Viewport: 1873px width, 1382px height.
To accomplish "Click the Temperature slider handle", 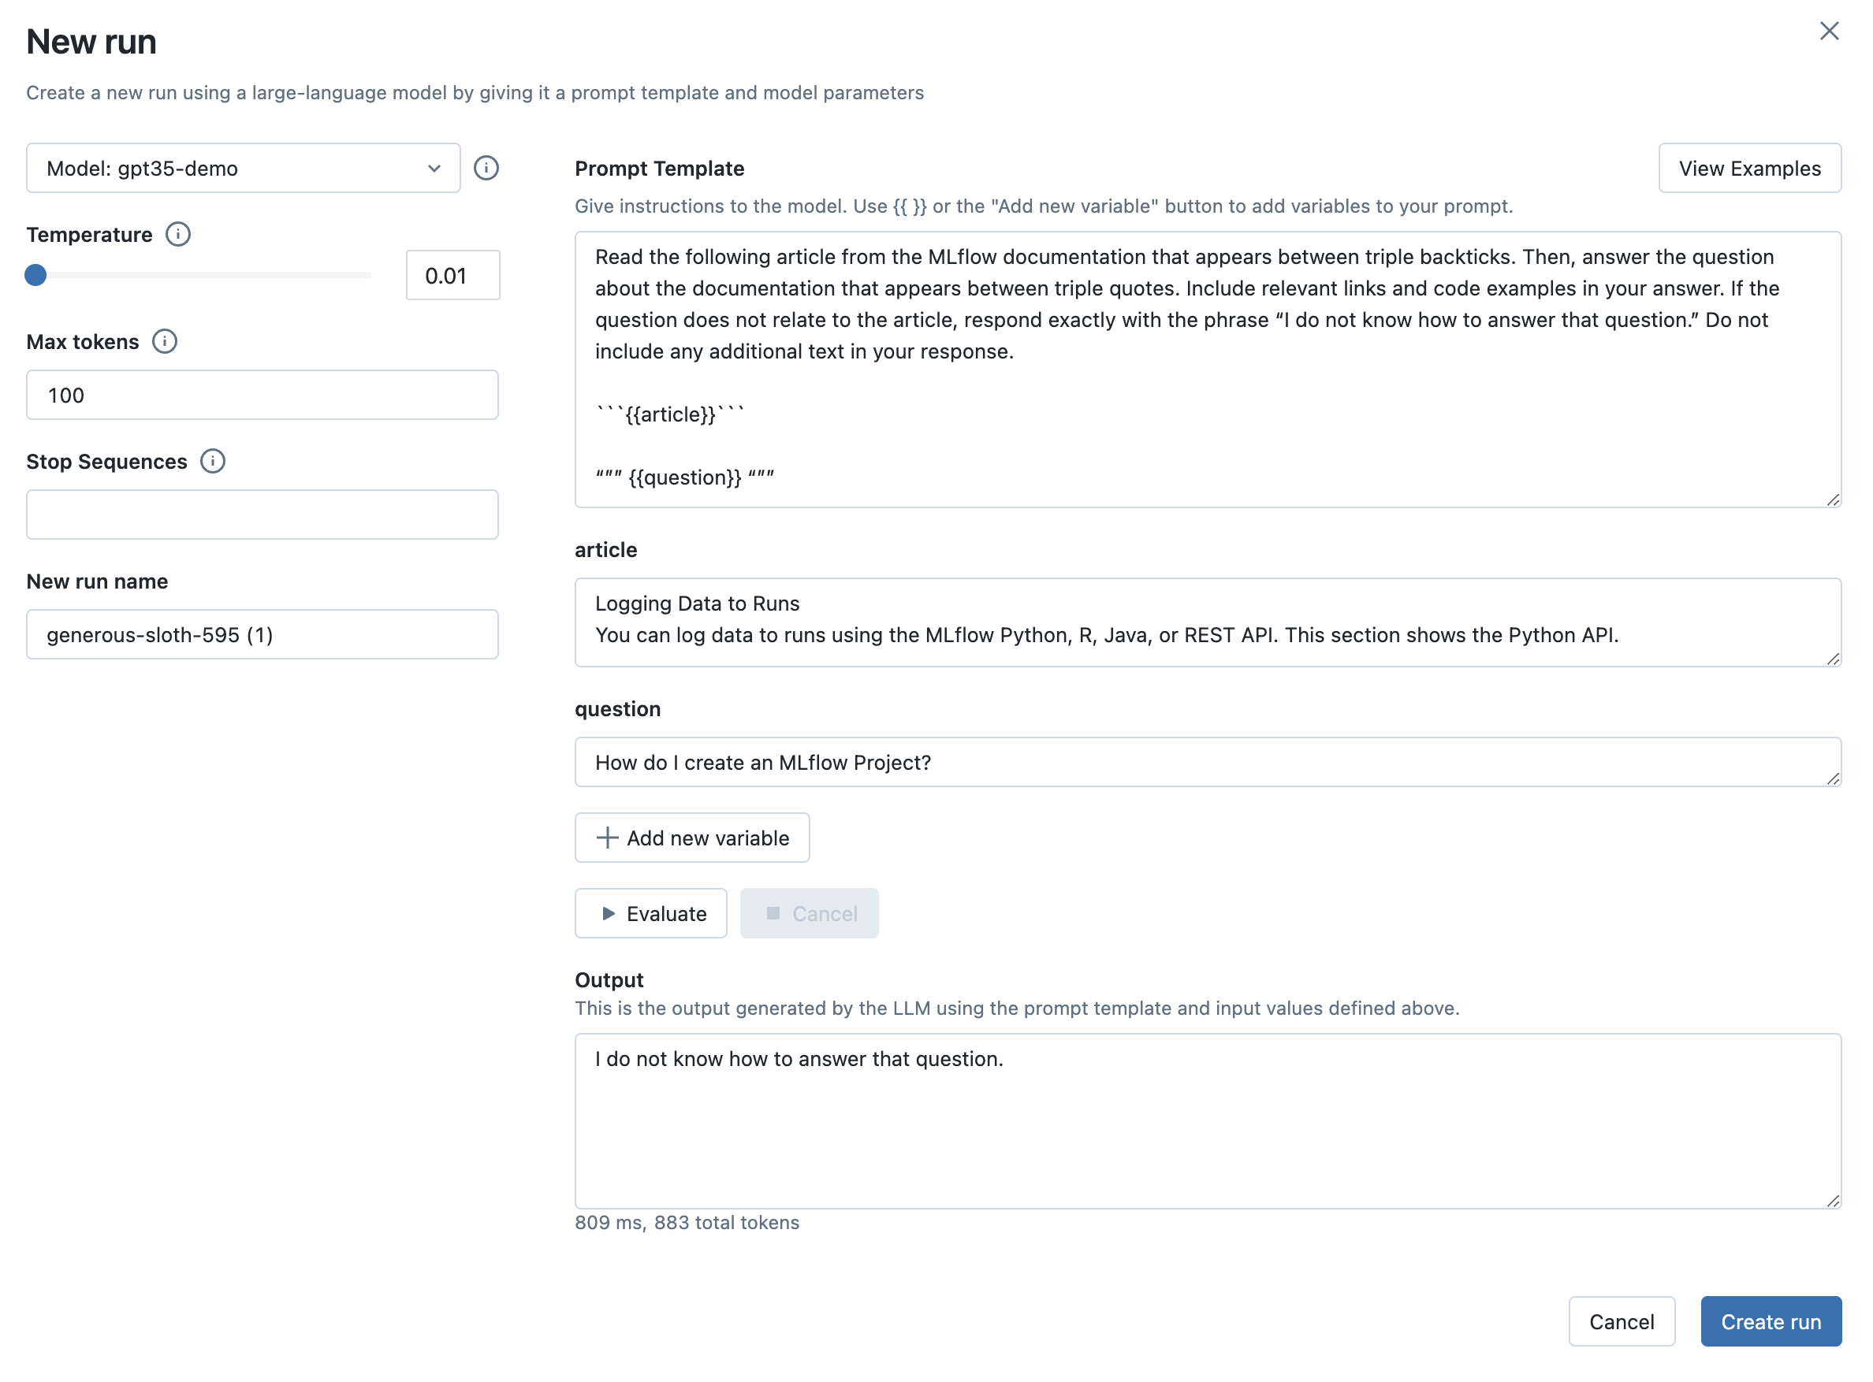I will pos(35,275).
